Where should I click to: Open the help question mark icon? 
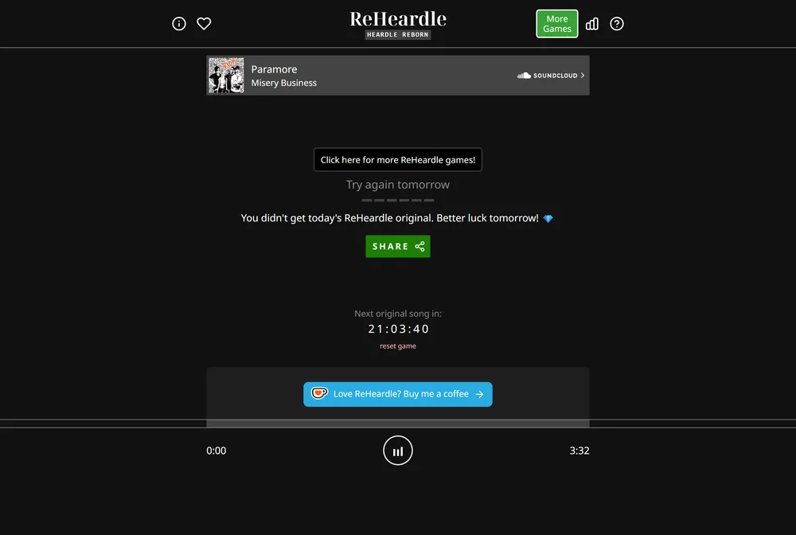617,24
